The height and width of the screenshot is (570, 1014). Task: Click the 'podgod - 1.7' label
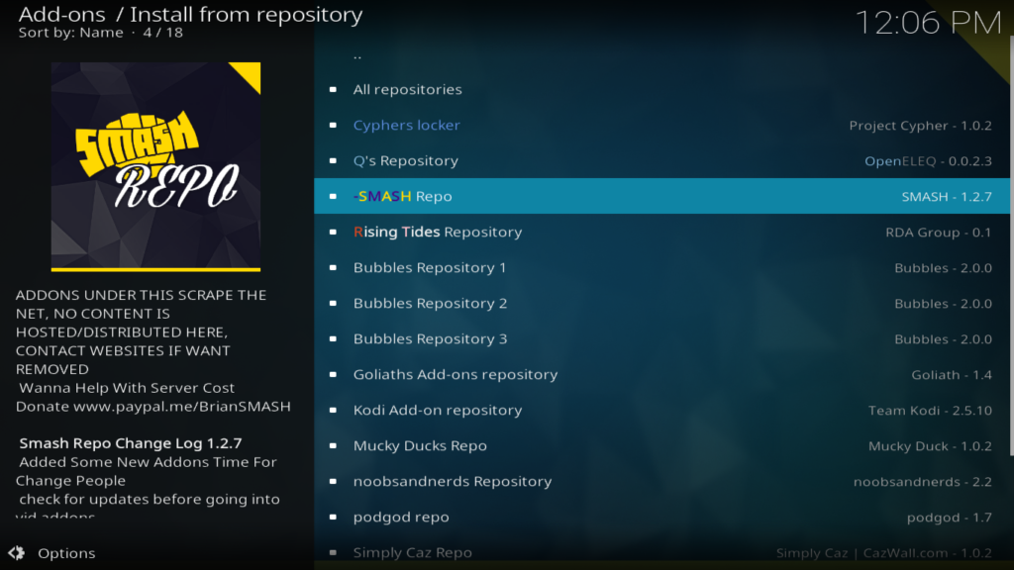(950, 517)
